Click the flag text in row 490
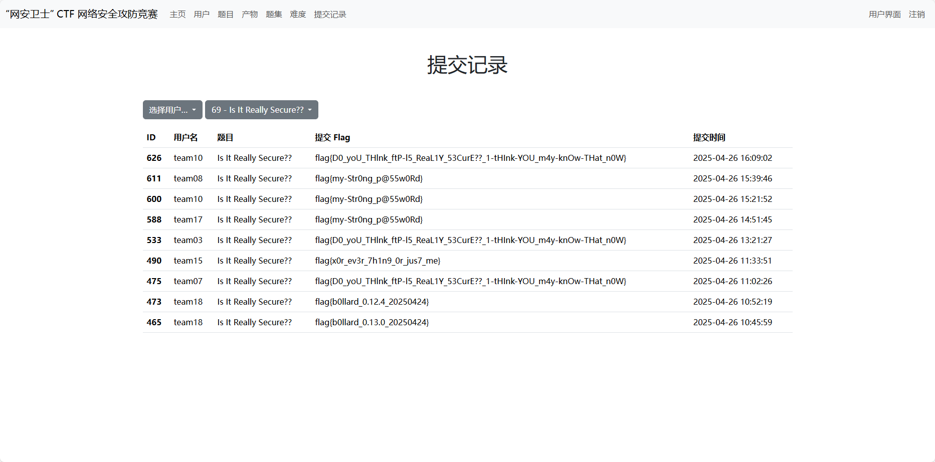This screenshot has height=462, width=935. pos(378,261)
